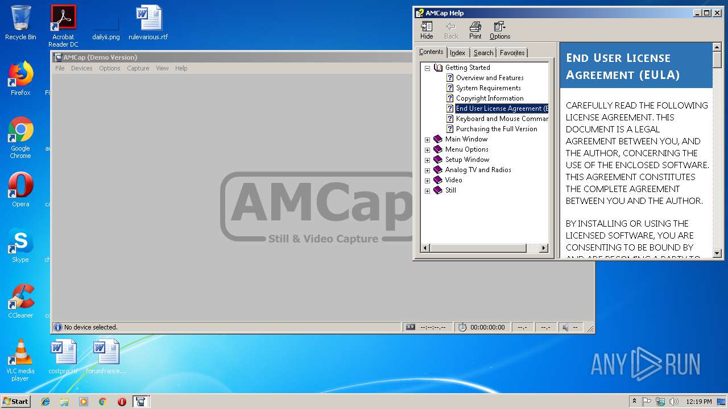
Task: Click the Setup Window book icon
Action: 438,160
